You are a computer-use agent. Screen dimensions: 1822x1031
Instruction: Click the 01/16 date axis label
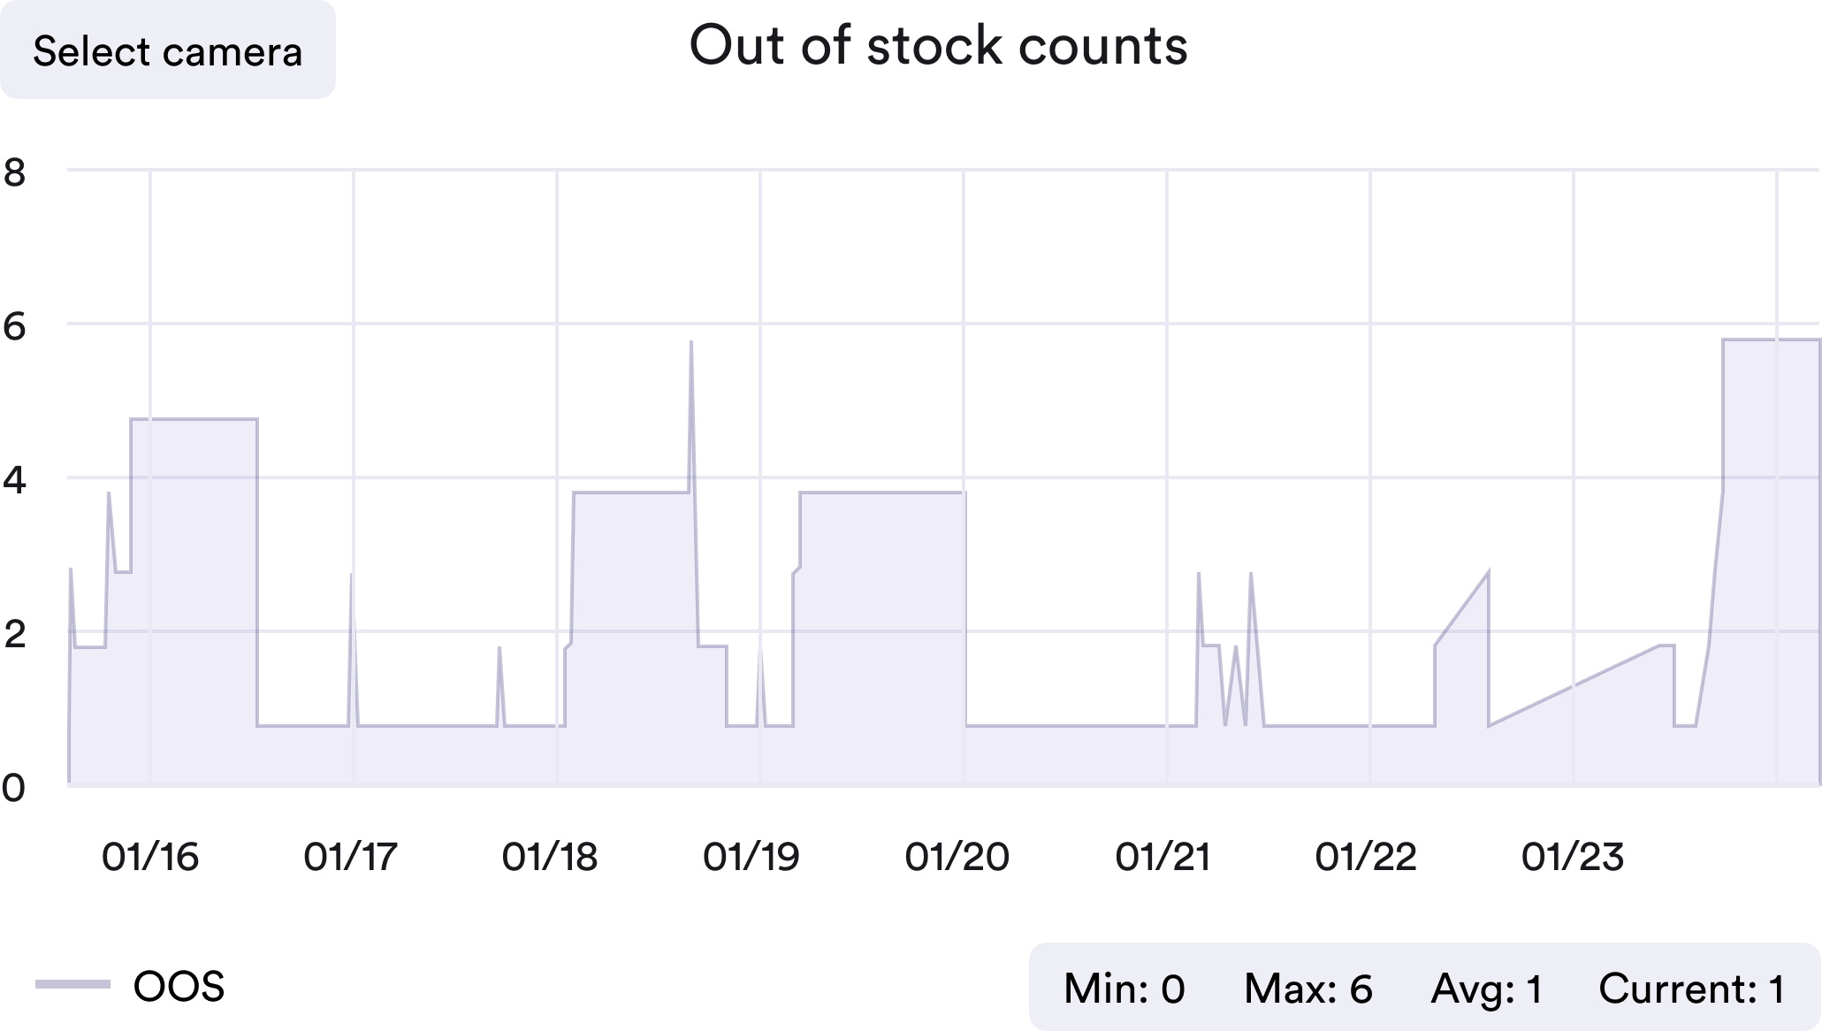(x=150, y=857)
